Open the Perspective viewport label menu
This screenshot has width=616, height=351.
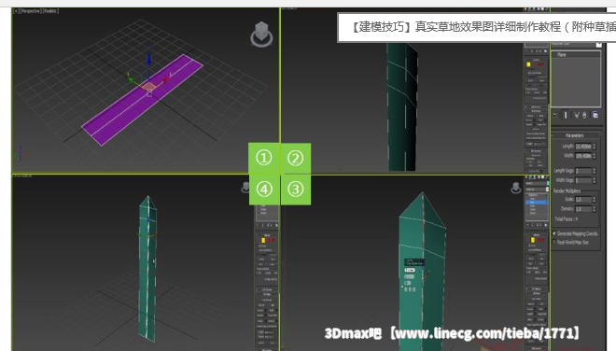[30, 11]
